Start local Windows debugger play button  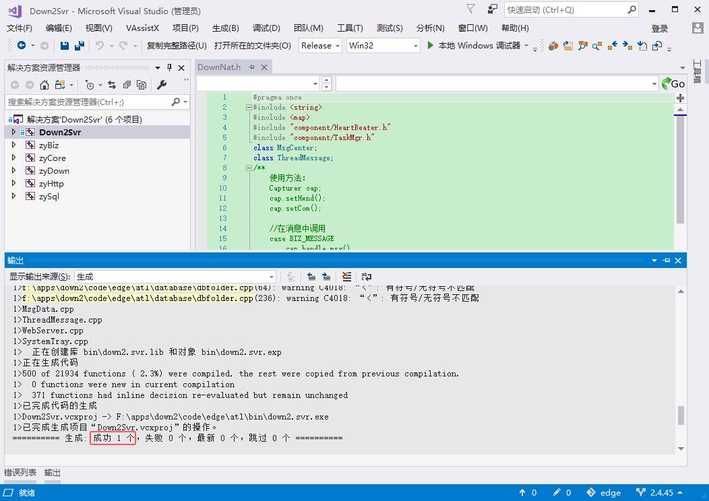point(431,46)
